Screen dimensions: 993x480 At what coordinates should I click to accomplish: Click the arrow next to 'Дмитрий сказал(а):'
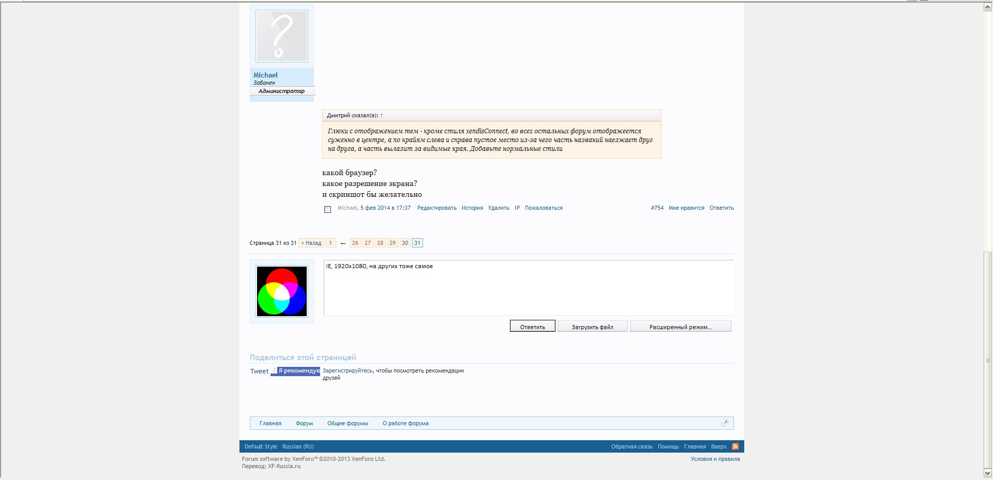point(382,116)
